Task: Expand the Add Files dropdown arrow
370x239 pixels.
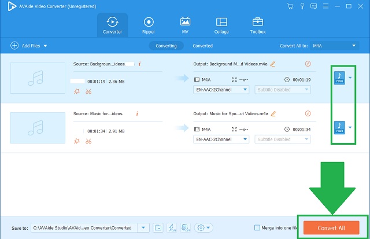Action: (45, 46)
